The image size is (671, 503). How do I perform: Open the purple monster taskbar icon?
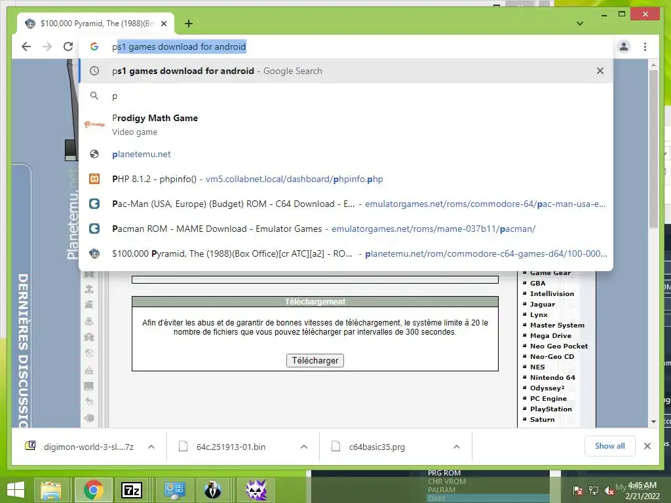click(x=256, y=490)
